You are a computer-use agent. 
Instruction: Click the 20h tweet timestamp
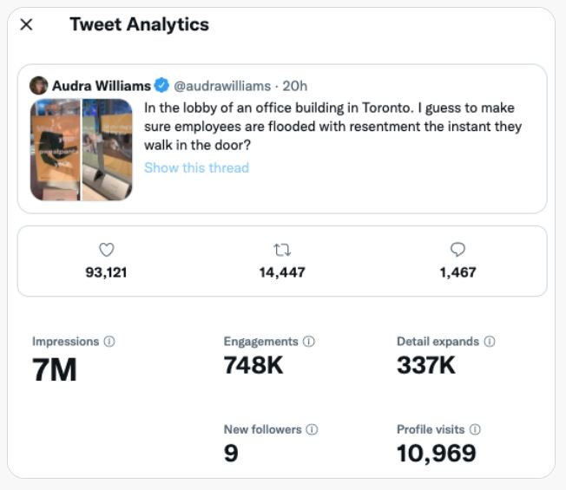coord(295,86)
